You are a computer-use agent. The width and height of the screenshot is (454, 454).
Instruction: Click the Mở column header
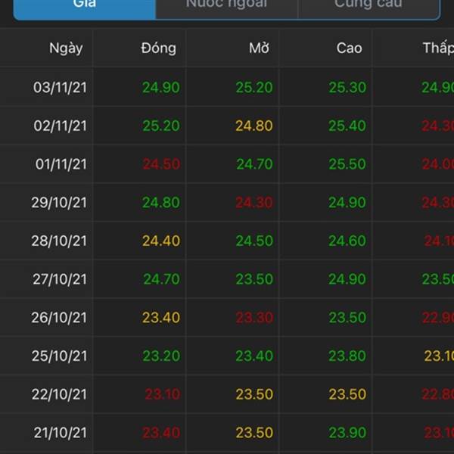pos(259,48)
